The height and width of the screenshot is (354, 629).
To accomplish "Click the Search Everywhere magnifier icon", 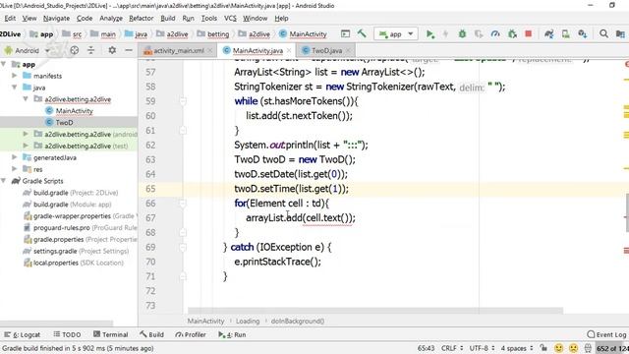I will pyautogui.click(x=603, y=34).
